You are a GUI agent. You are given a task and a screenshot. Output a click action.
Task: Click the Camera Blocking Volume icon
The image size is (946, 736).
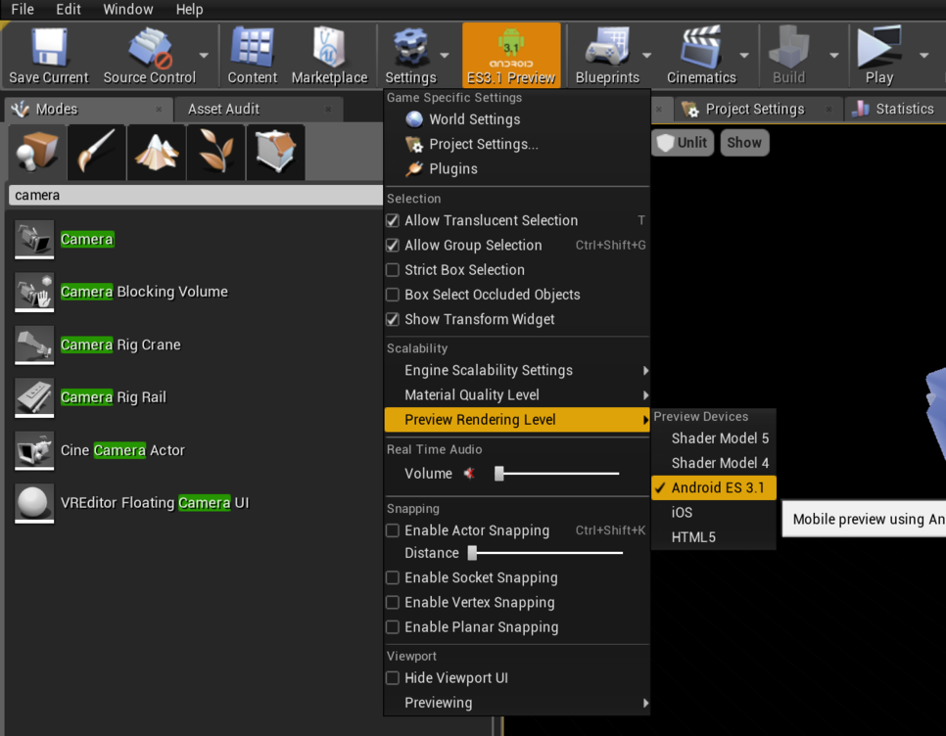click(34, 293)
